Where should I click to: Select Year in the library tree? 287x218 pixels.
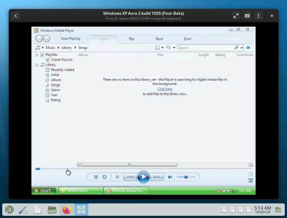tap(54, 95)
